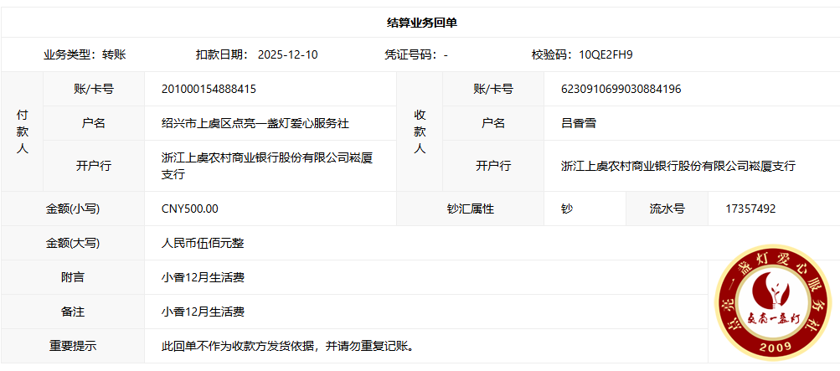Viewport: 840px width, 371px height.
Task: Click the 重要提示 notice text
Action: click(287, 346)
